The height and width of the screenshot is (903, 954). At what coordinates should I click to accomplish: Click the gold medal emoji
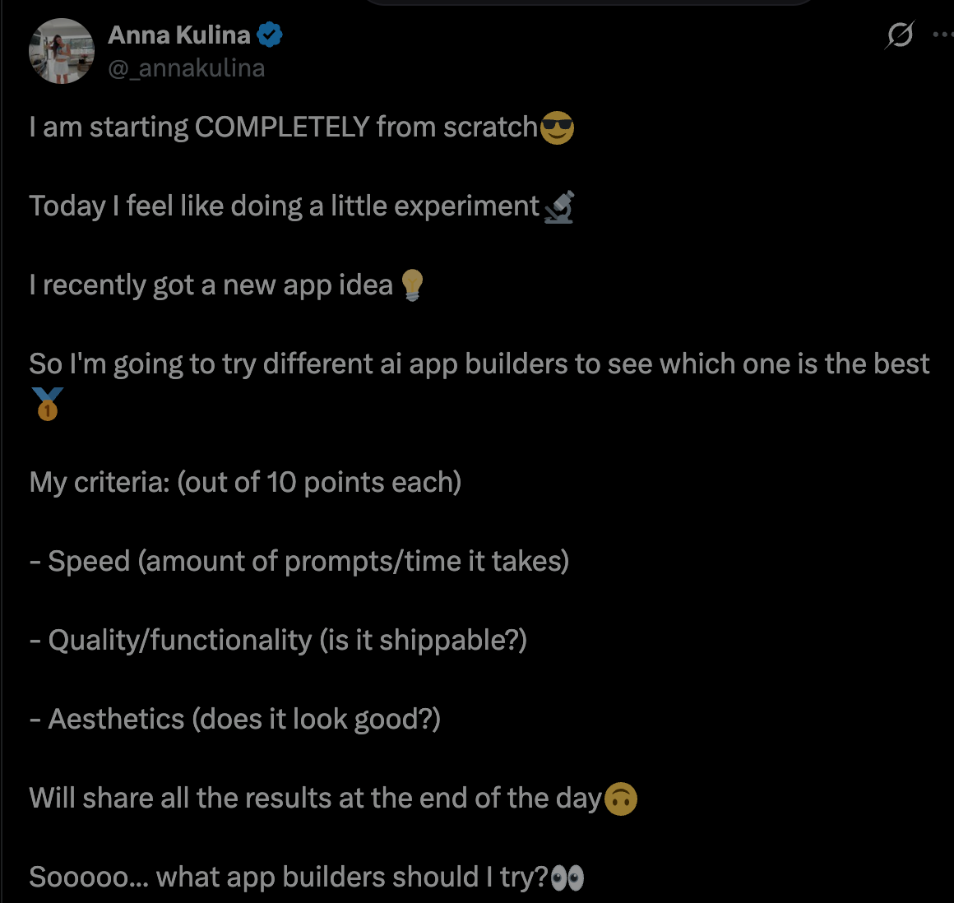[48, 404]
